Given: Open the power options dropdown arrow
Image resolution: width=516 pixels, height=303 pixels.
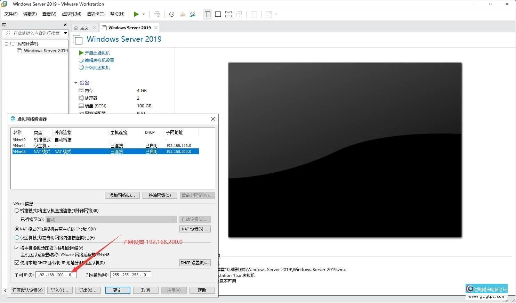Looking at the screenshot, I should pos(144,14).
